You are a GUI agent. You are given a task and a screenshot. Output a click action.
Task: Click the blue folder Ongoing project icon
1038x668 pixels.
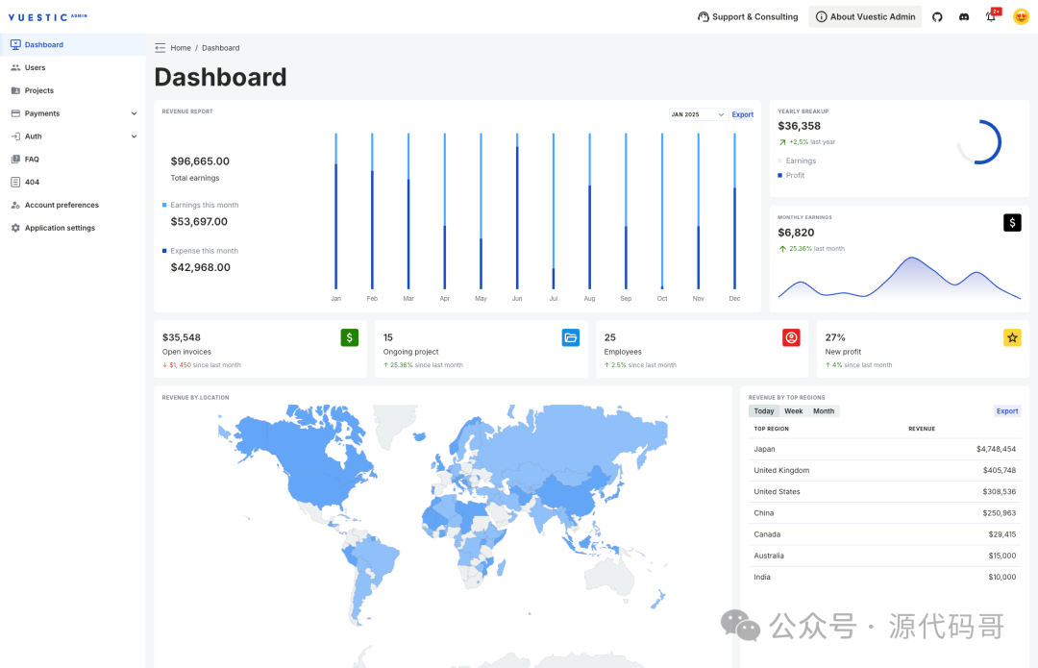(571, 337)
